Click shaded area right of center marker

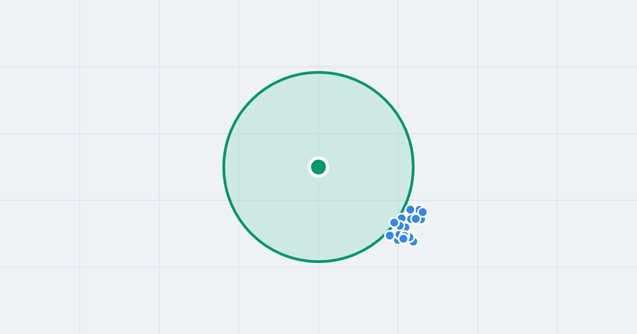point(366,167)
